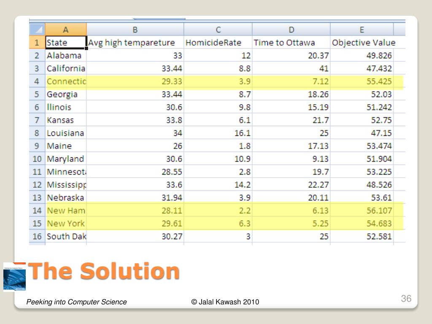Select the 'Mississipp' cell

tap(66, 185)
